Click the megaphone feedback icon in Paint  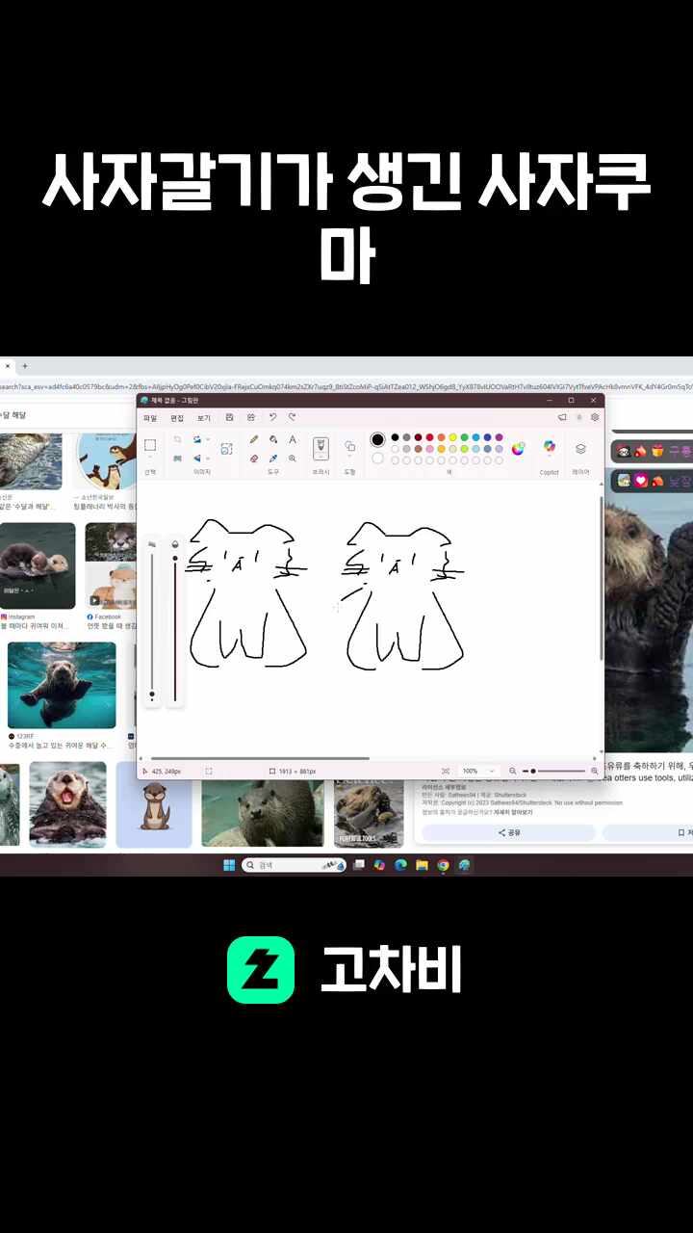click(562, 417)
